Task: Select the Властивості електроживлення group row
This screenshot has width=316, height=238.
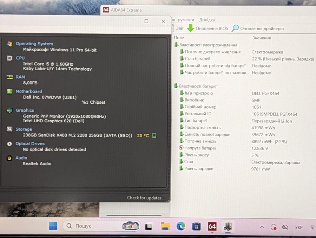Action: [x=206, y=45]
